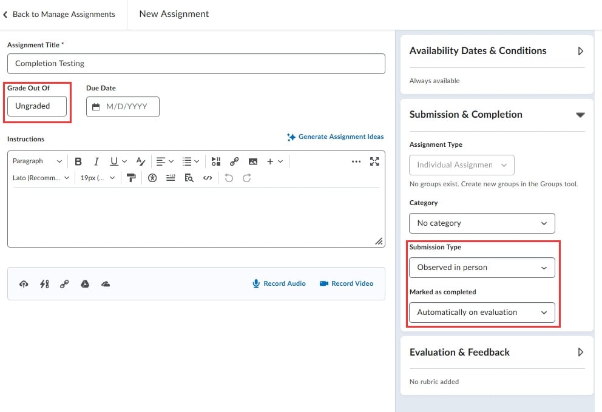Open the Individual Assignment type dropdown
The image size is (602, 412).
(x=461, y=164)
